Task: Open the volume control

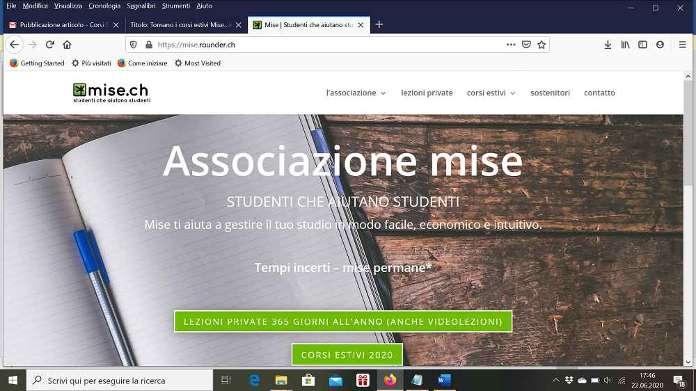Action: 608,381
